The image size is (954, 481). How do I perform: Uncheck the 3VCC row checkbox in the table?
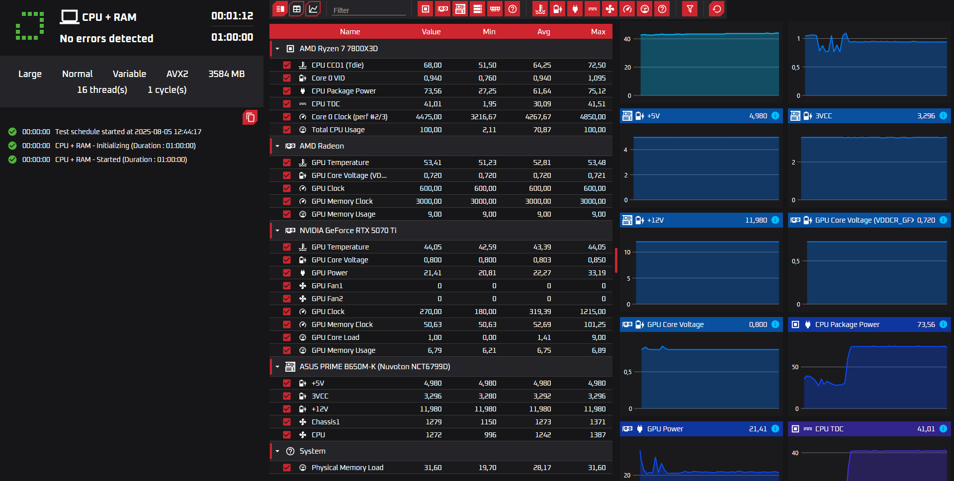pyautogui.click(x=287, y=396)
